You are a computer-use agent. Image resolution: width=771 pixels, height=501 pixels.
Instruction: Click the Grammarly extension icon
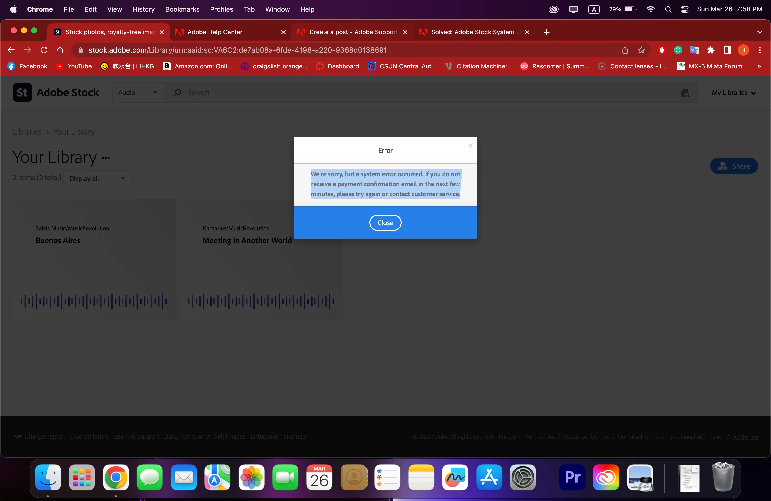pos(678,50)
